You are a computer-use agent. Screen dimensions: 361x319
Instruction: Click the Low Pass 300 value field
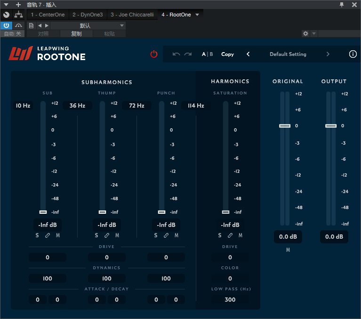point(230,299)
